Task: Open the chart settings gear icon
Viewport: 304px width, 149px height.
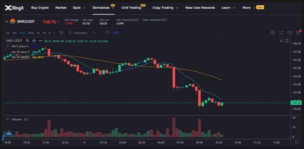Action: point(272,33)
